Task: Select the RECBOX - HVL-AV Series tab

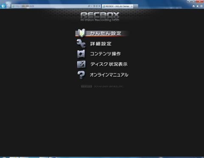Action: pyautogui.click(x=117, y=6)
